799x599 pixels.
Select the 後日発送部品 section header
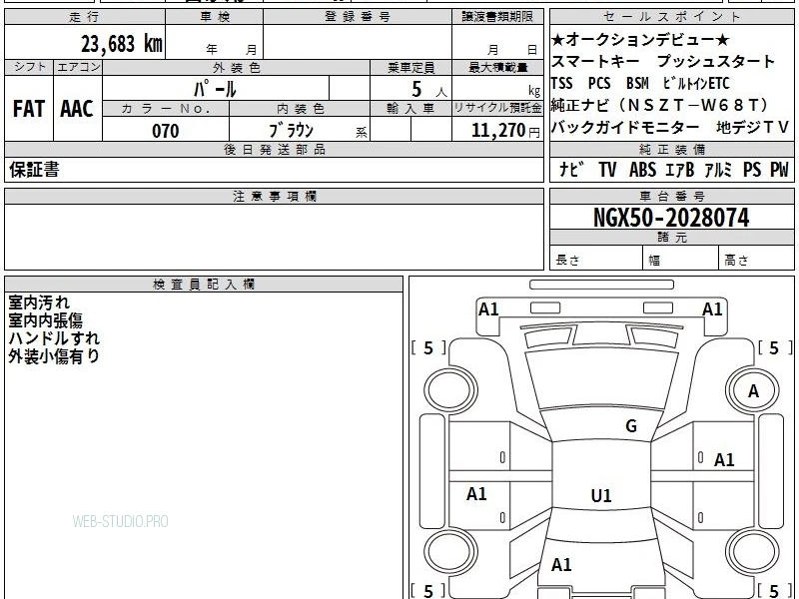(274, 149)
